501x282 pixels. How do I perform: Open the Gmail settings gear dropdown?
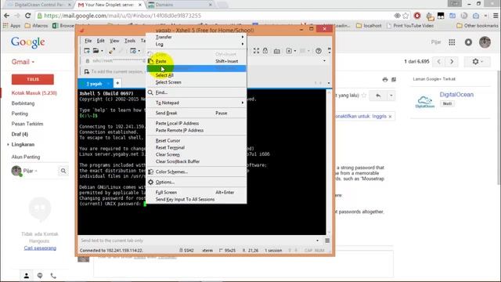(477, 61)
